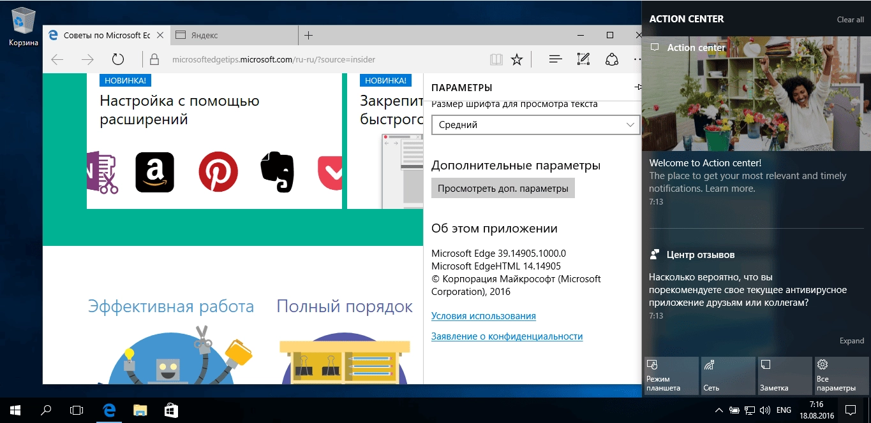This screenshot has height=423, width=871.
Task: Click the Заметка note quick action
Action: click(785, 376)
